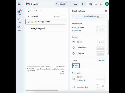Open the Google apps grid

pos(101,4)
